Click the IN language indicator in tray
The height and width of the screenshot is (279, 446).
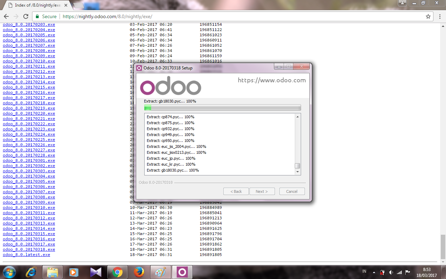(364, 271)
